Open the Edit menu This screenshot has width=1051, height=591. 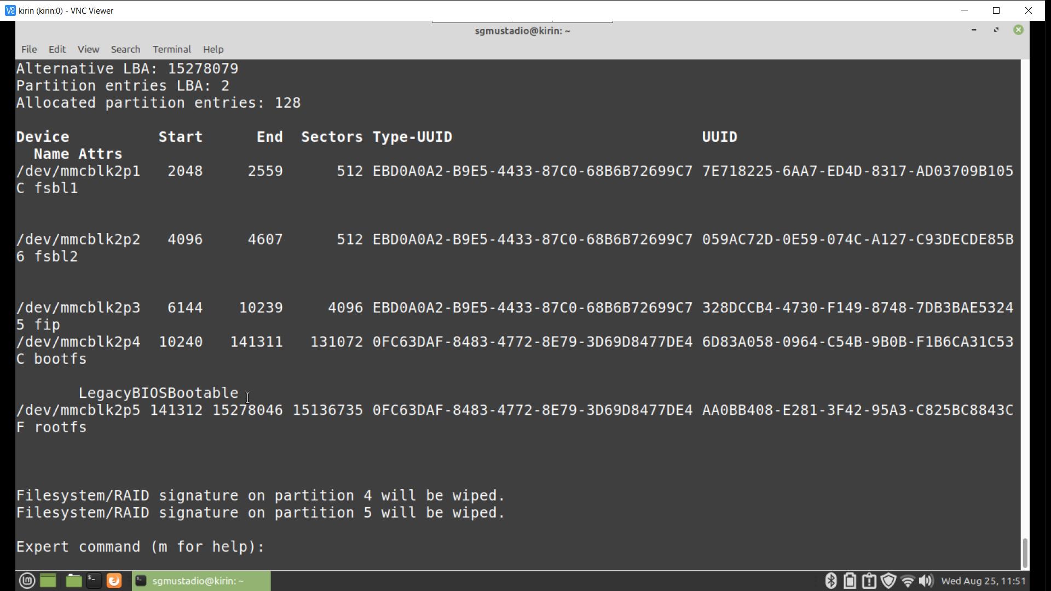tap(57, 49)
